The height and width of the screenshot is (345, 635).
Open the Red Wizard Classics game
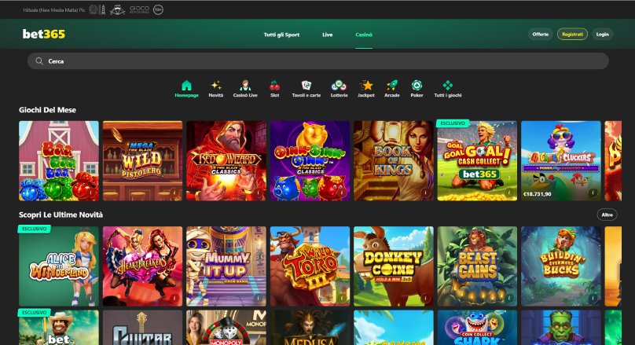(x=226, y=161)
